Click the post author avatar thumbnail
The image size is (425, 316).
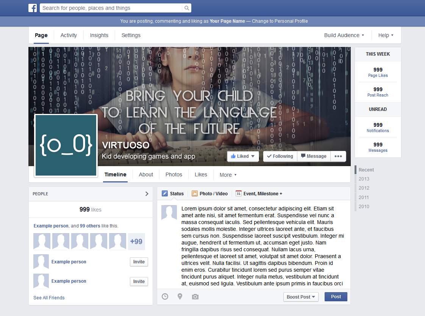[x=169, y=212]
